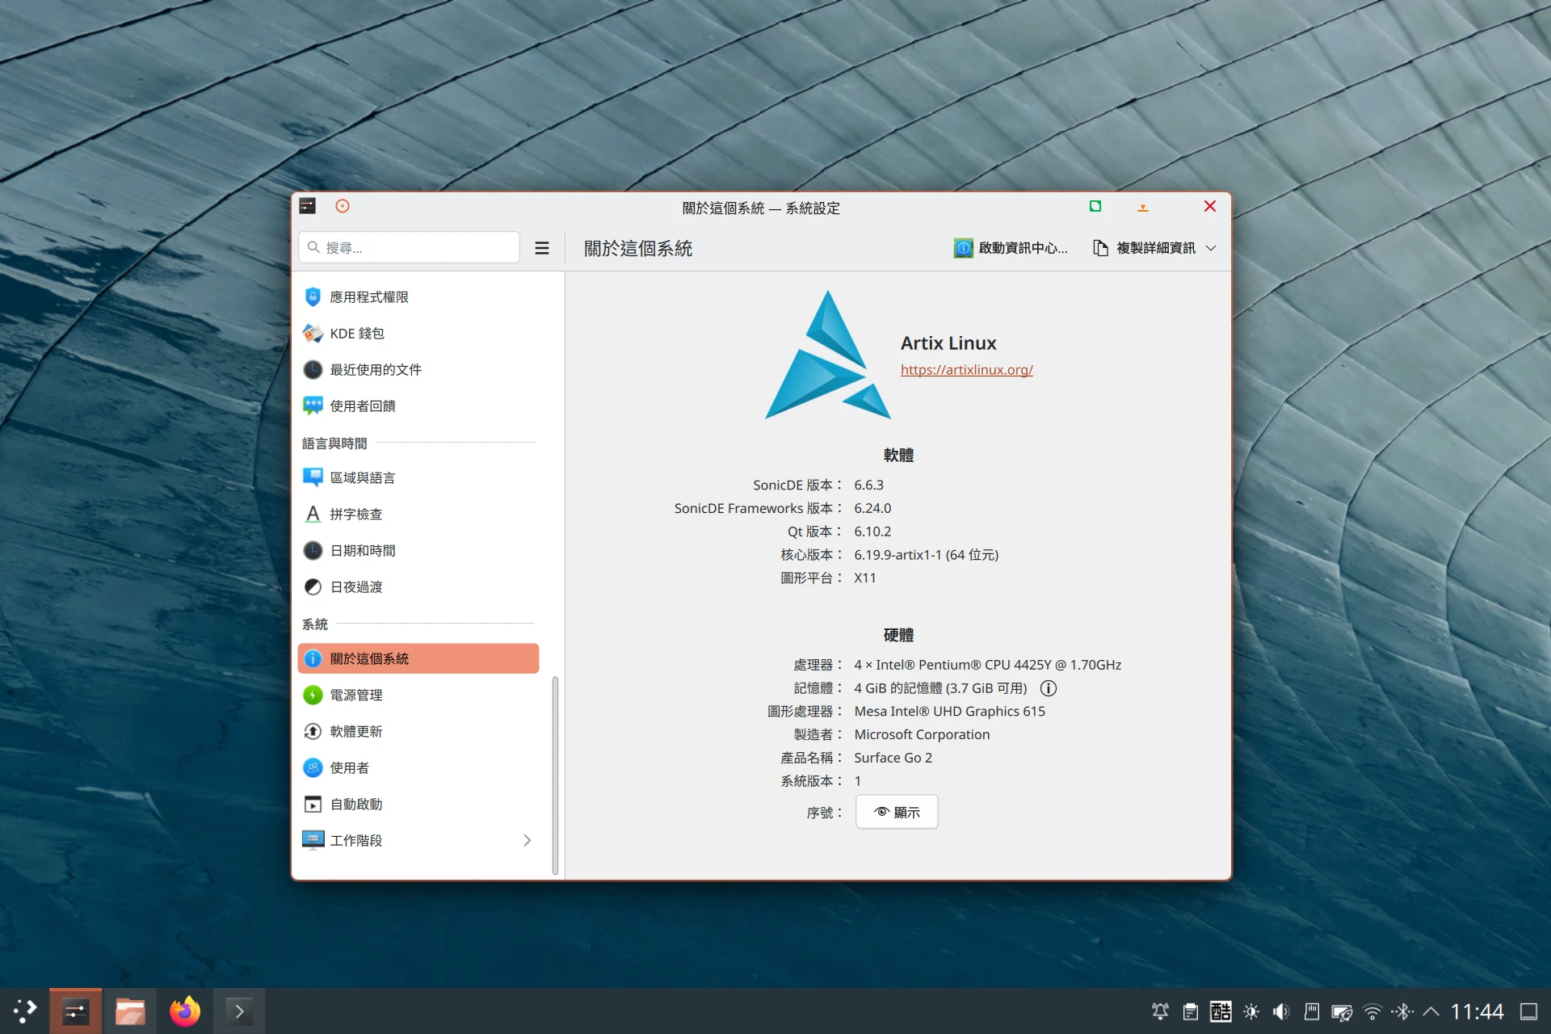Click the memory info circle icon
Screen dimensions: 1551x1034
point(1048,688)
